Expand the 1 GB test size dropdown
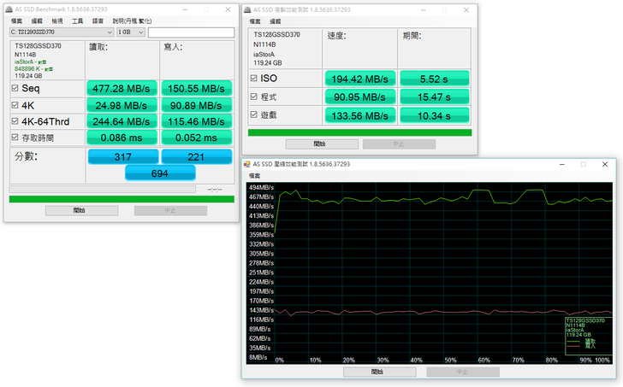The width and height of the screenshot is (623, 387). (130, 32)
